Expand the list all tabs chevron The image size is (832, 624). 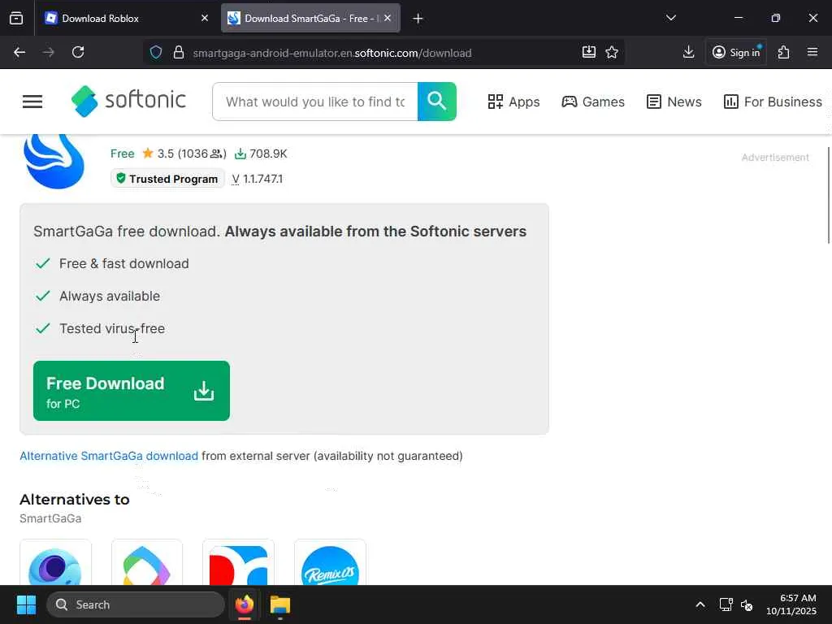671,18
